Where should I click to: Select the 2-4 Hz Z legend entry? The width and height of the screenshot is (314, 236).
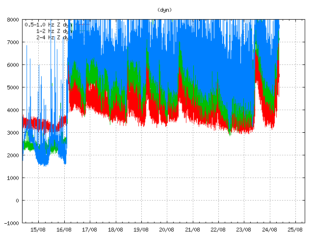(x=52, y=36)
